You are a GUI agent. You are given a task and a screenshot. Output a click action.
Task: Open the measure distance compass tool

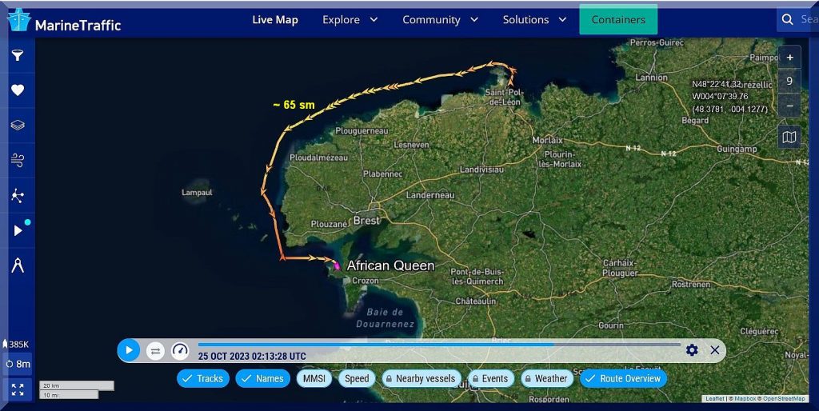pos(17,266)
